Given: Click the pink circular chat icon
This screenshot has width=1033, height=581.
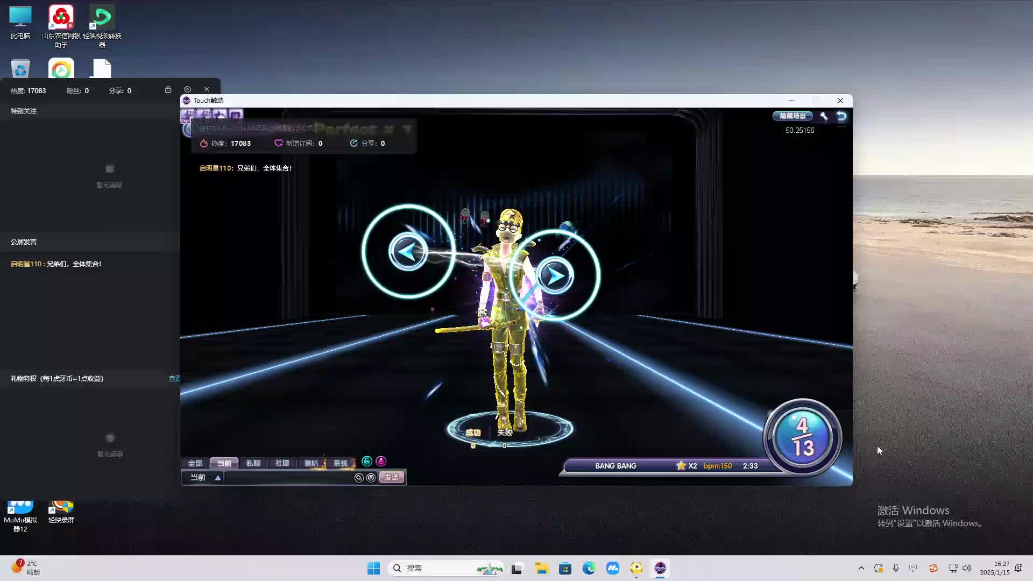Looking at the screenshot, I should 381,461.
